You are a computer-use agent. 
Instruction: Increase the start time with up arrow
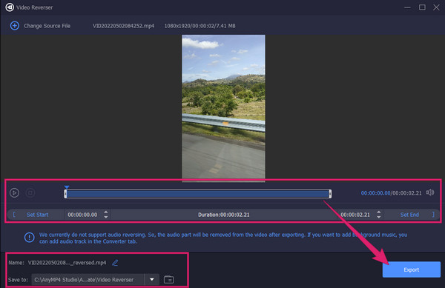click(x=106, y=212)
